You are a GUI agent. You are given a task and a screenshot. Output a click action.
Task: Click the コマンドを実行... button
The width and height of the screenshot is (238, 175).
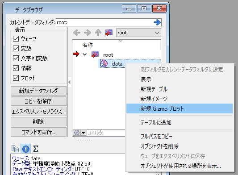click(38, 132)
